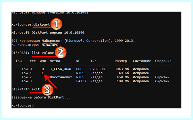The width and height of the screenshot is (193, 120).
Task: Click the Метка column header
Action: [x=55, y=61]
